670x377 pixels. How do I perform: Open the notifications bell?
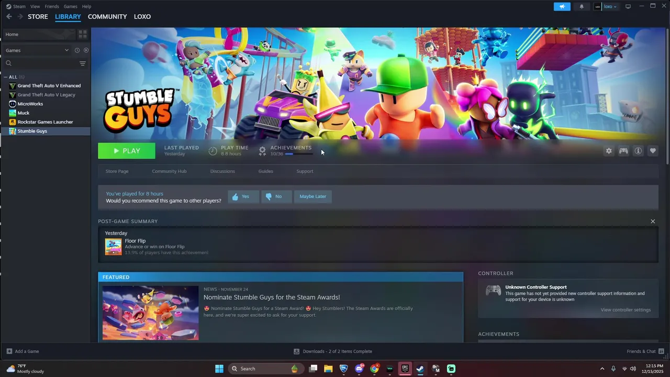click(x=582, y=6)
